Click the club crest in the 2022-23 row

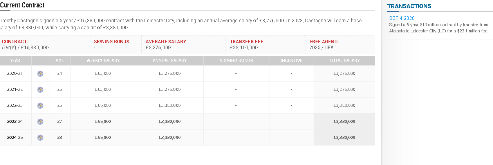[x=40, y=105]
